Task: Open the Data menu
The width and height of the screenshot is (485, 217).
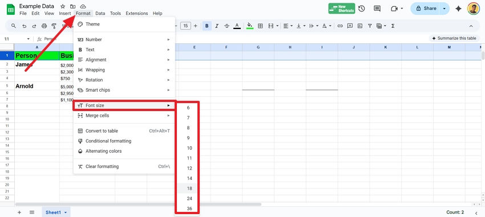Action: 100,13
